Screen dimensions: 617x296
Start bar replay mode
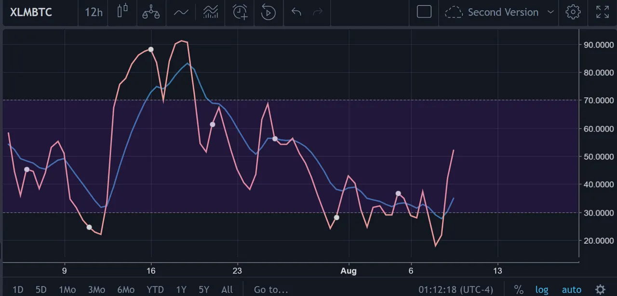pos(268,12)
